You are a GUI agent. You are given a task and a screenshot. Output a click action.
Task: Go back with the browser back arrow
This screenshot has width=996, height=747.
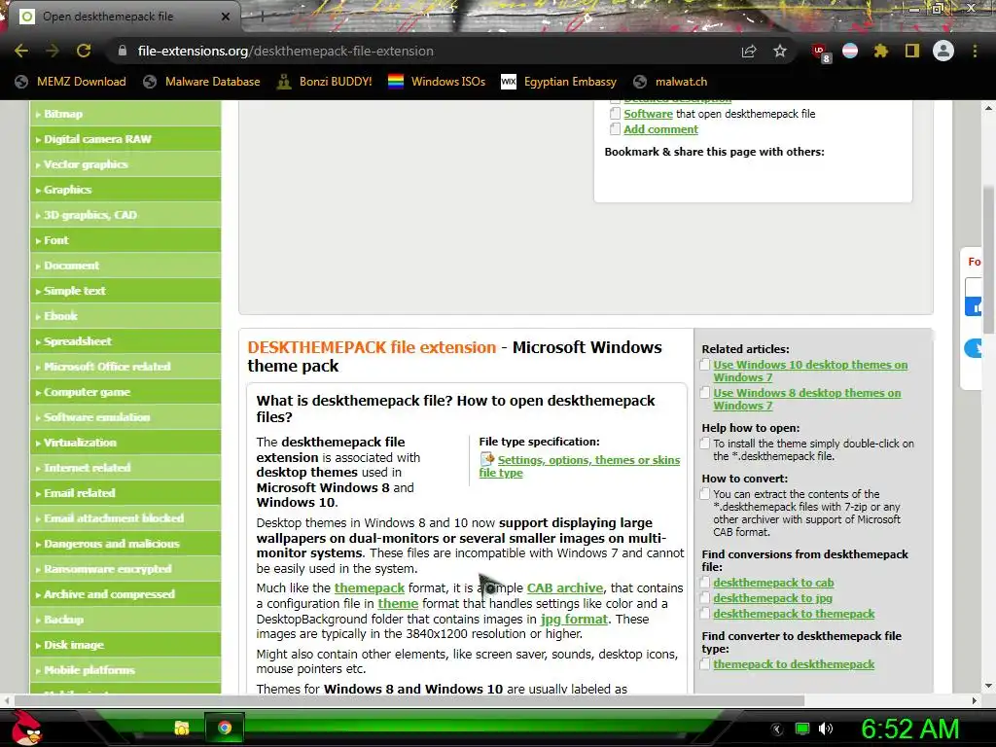tap(21, 51)
